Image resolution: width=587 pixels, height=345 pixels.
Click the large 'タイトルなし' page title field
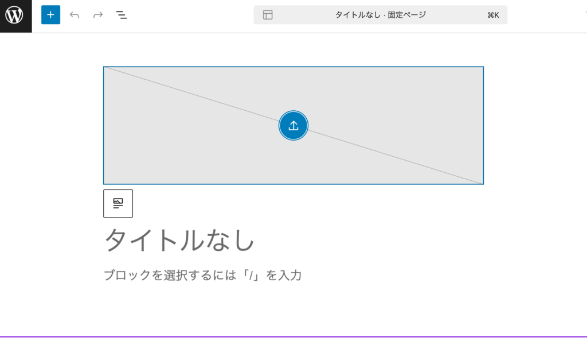tap(179, 240)
